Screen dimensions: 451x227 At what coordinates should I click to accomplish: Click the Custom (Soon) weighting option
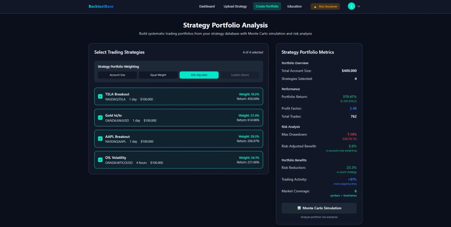click(240, 75)
